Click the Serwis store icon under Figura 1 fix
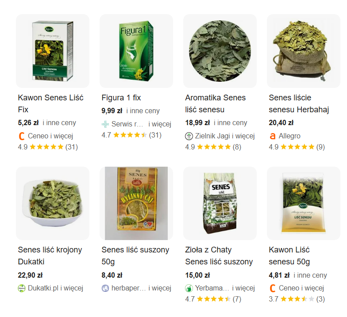 coord(105,124)
